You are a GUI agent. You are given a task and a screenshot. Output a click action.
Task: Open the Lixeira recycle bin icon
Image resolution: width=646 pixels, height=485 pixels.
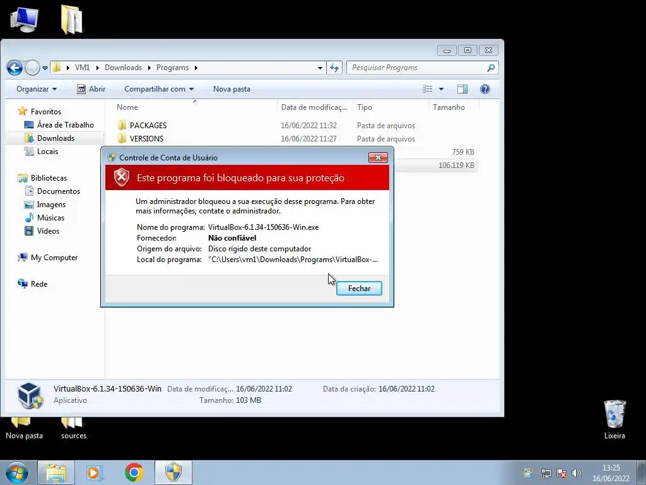[614, 419]
